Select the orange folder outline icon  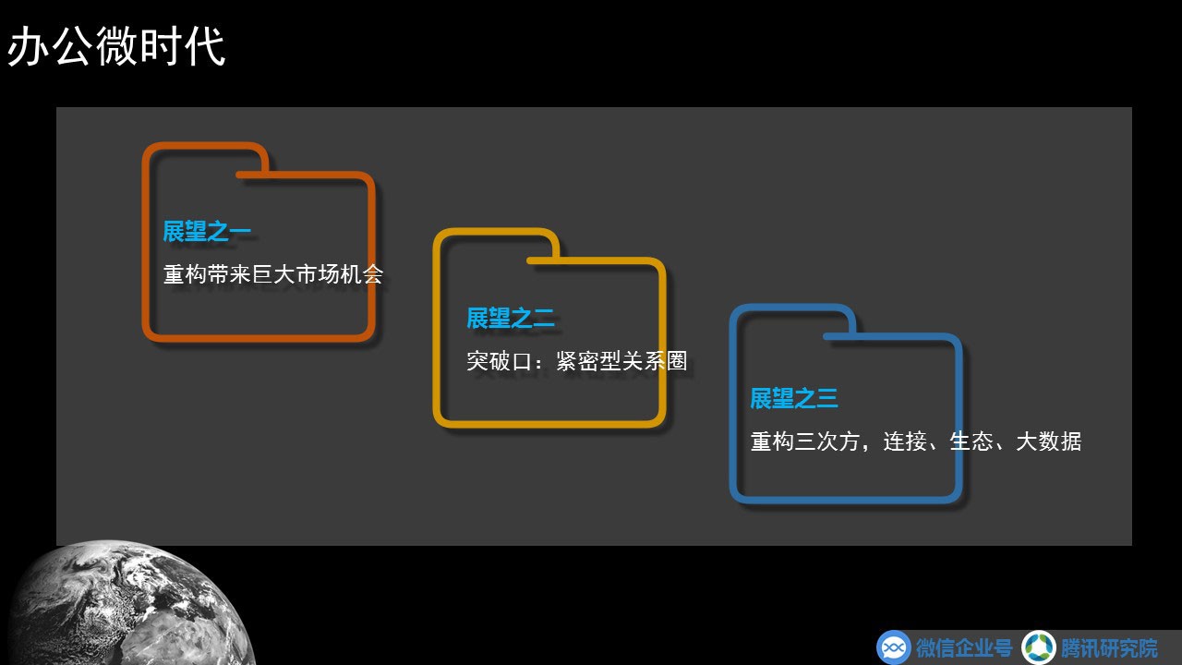[259, 242]
